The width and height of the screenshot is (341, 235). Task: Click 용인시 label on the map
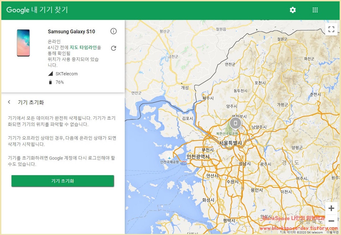coord(257,190)
